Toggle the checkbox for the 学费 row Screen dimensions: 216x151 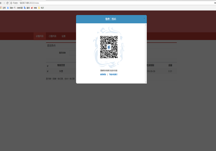[47, 71]
